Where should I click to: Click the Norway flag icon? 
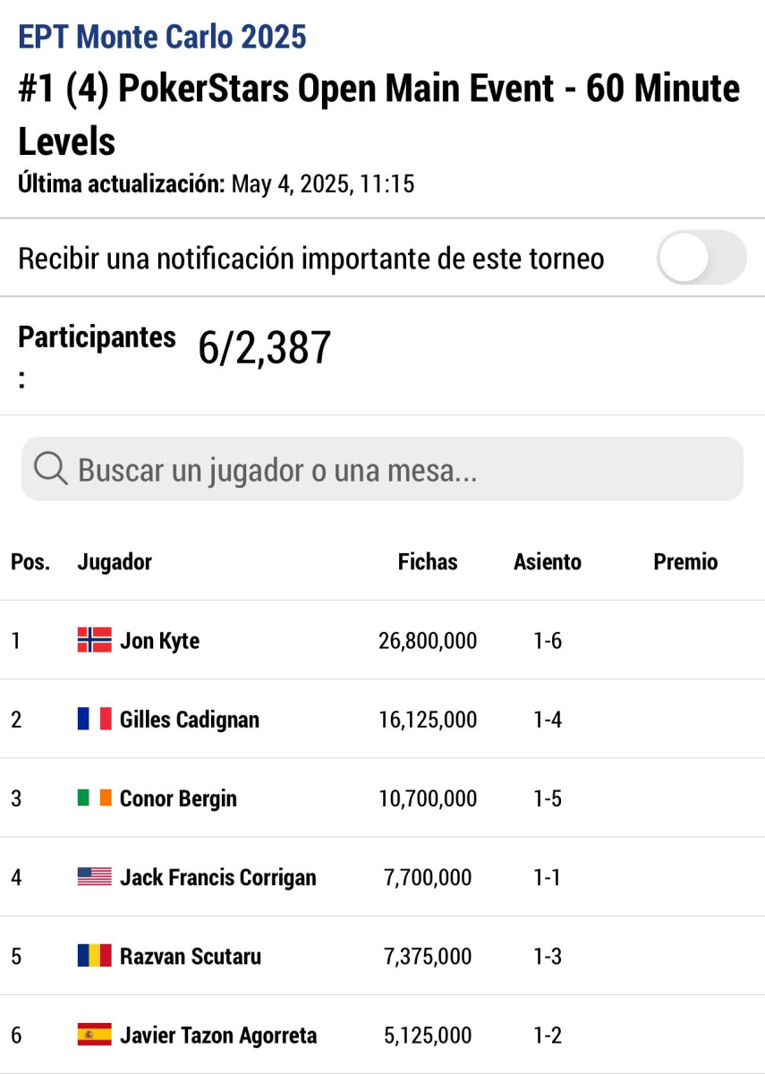pos(94,640)
